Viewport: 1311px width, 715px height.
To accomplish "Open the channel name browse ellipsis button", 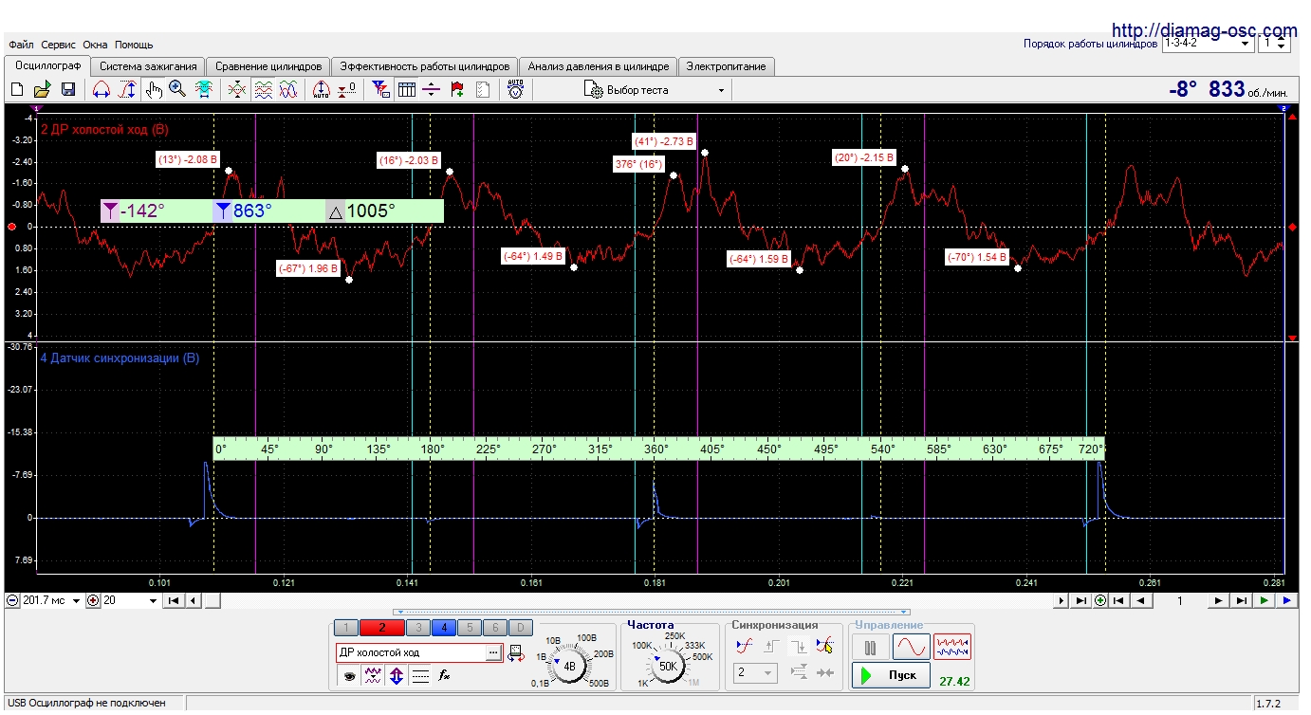I will (493, 652).
